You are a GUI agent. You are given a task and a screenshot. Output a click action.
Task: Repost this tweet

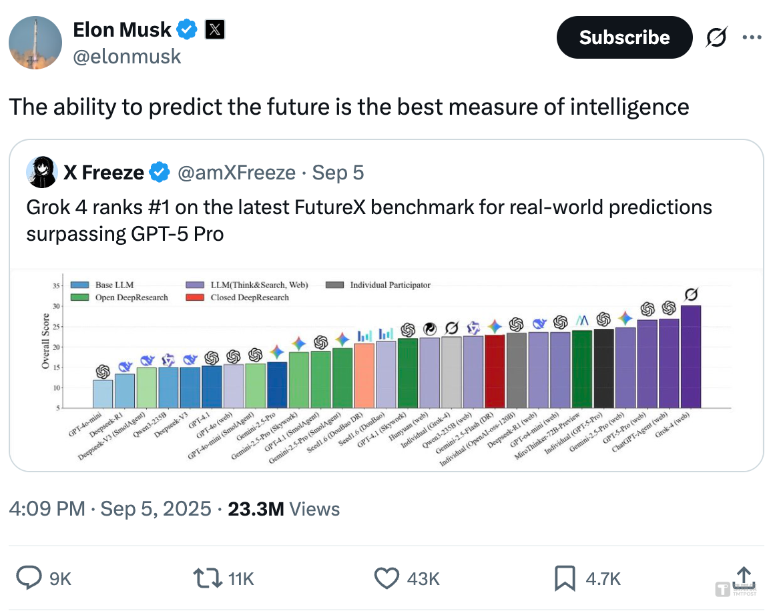point(208,578)
